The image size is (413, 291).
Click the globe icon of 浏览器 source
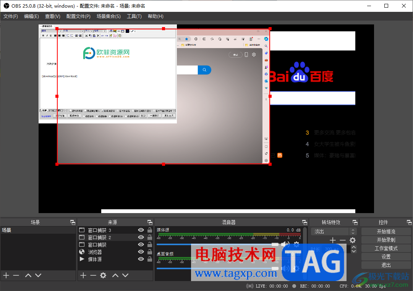click(x=82, y=252)
